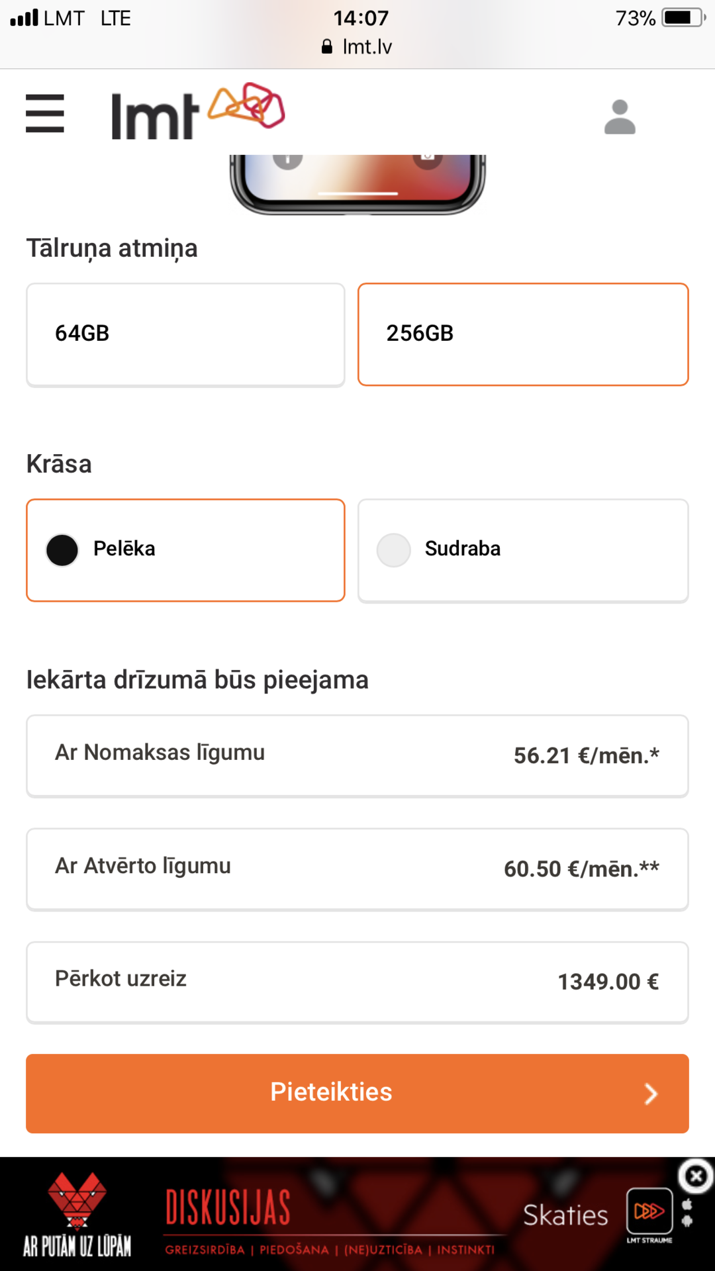Screen dimensions: 715x1271
Task: Open the hamburger navigation menu
Action: tap(45, 113)
